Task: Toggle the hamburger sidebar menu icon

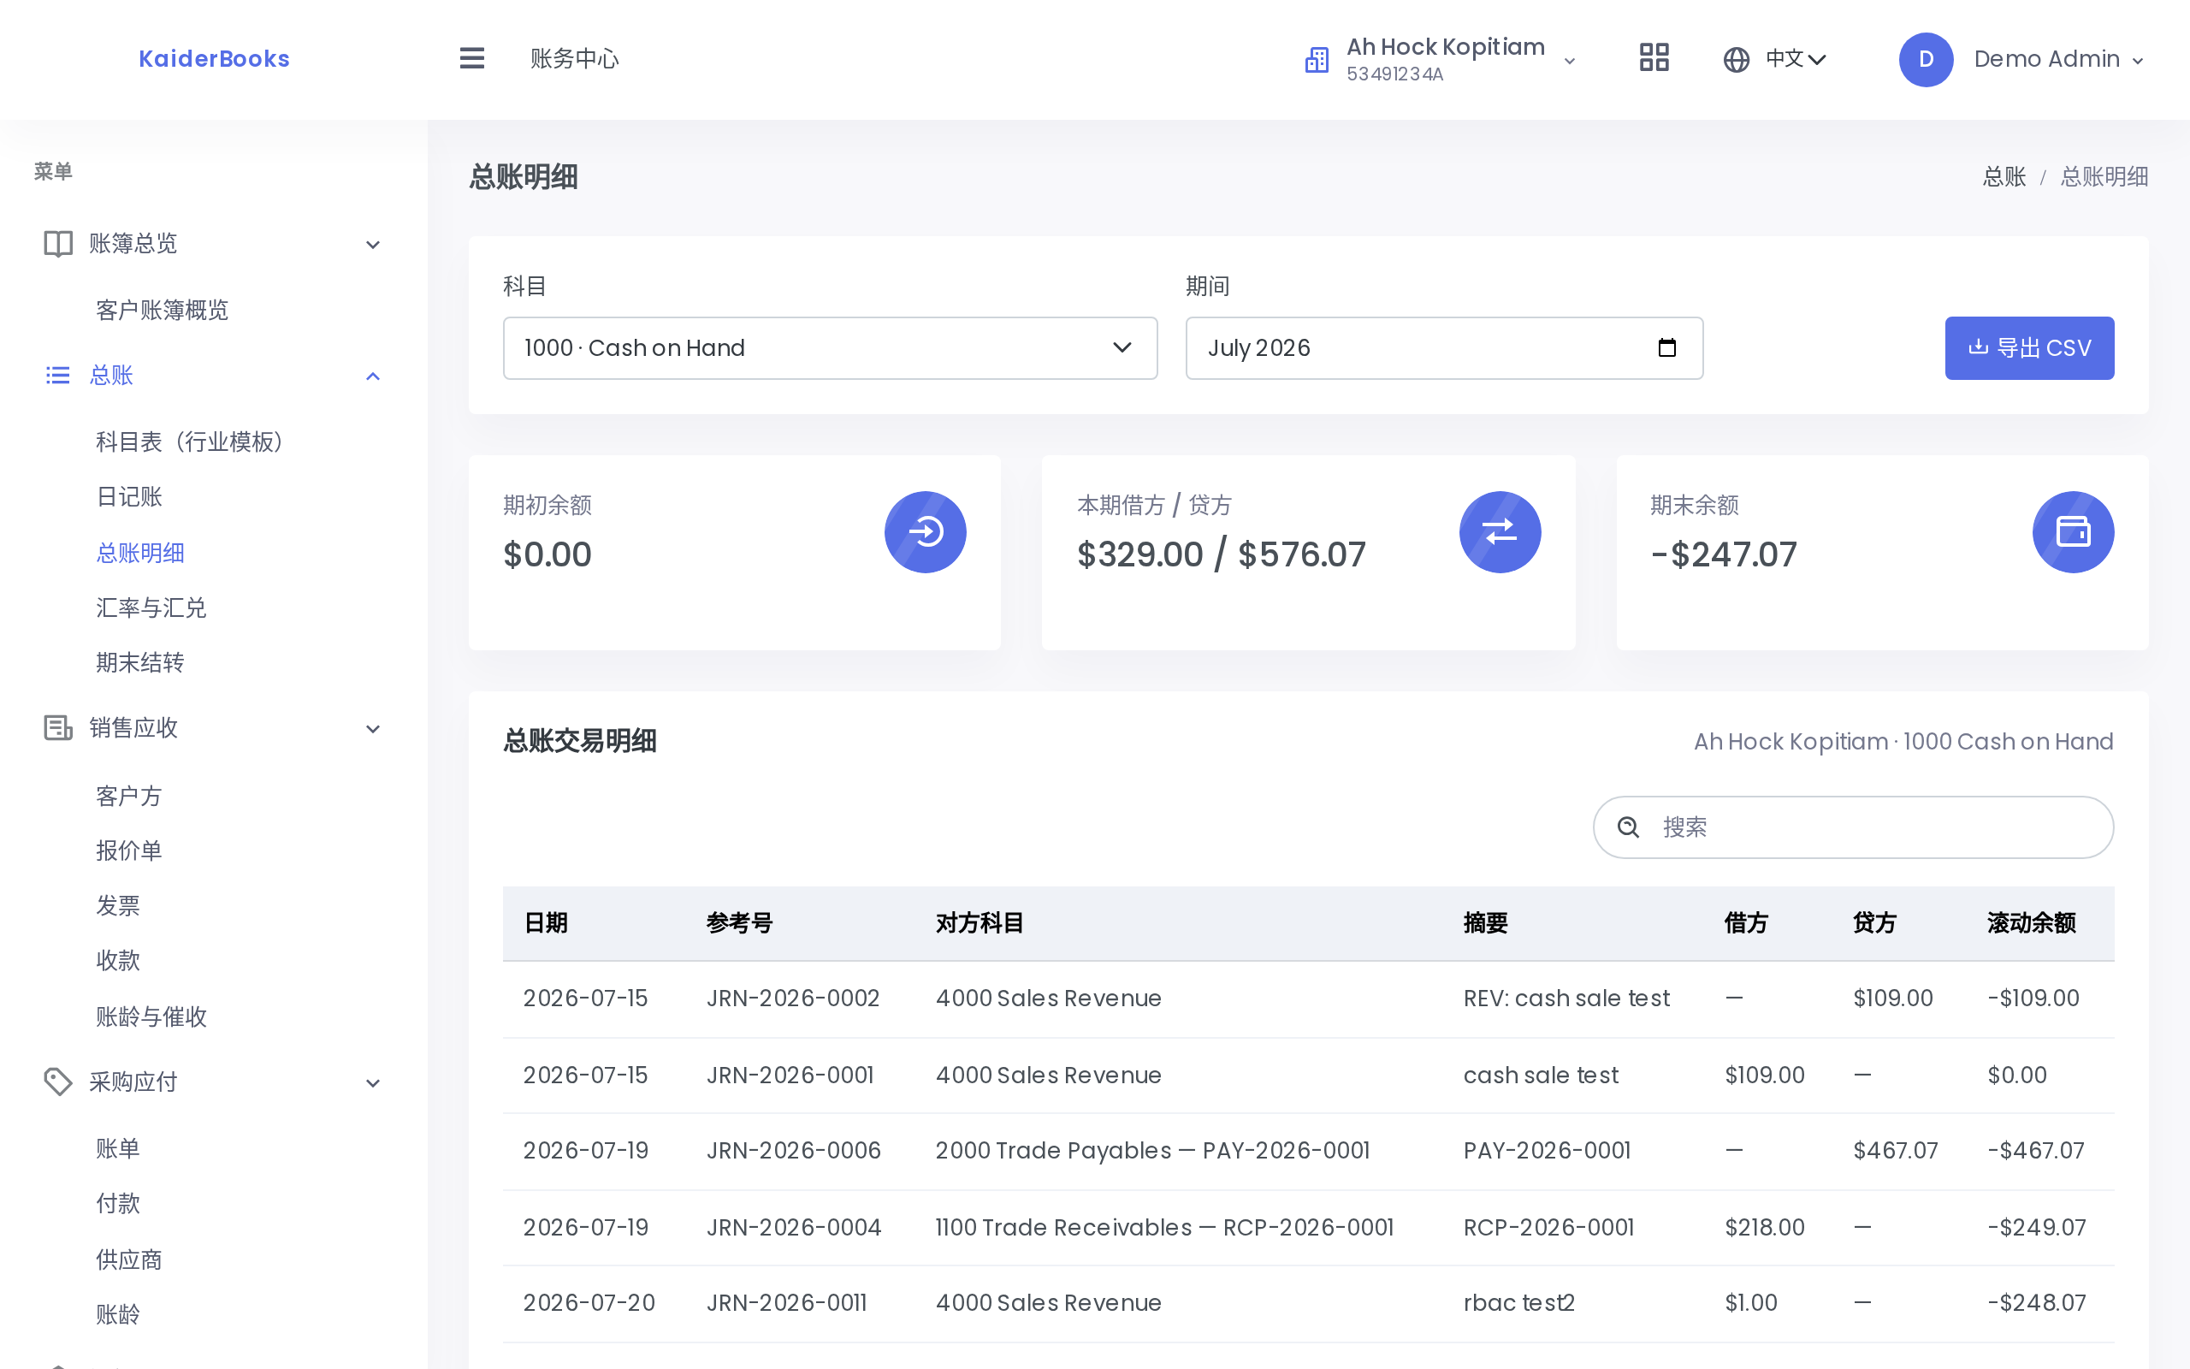Action: click(471, 59)
